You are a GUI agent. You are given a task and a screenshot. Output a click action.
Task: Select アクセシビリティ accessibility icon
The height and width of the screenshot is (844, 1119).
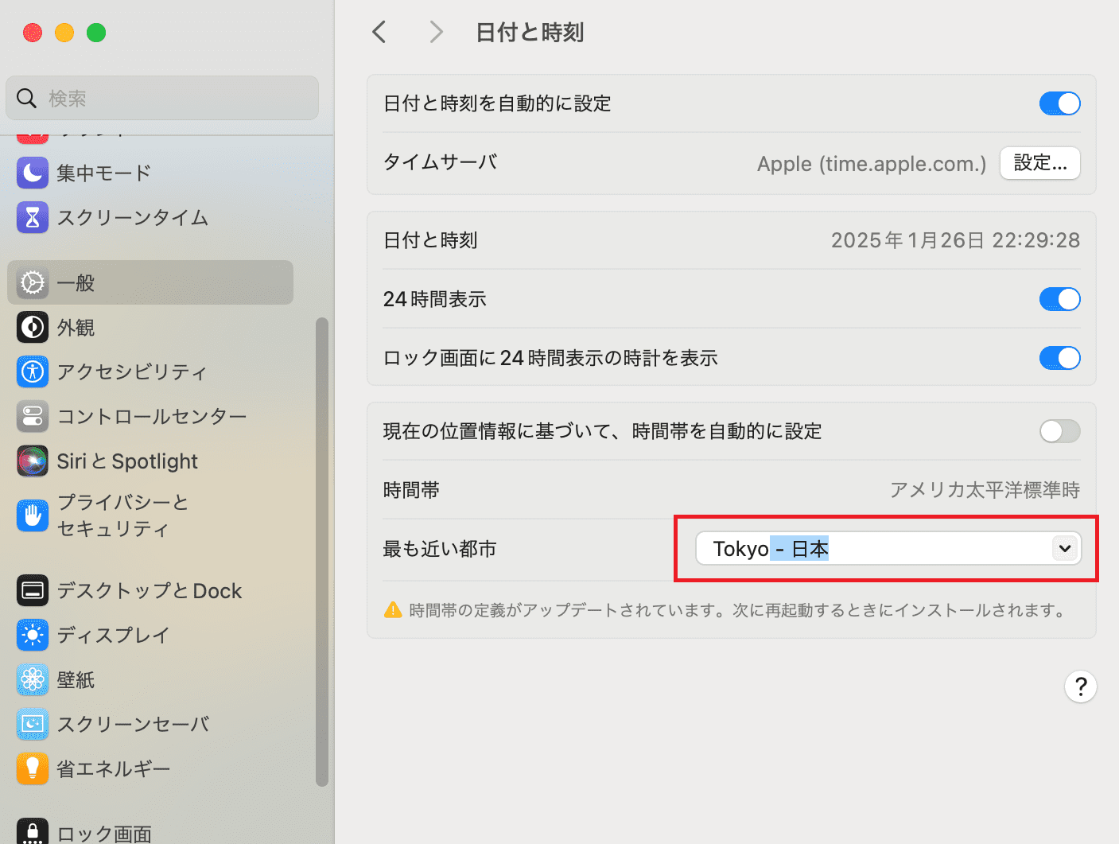tap(33, 371)
